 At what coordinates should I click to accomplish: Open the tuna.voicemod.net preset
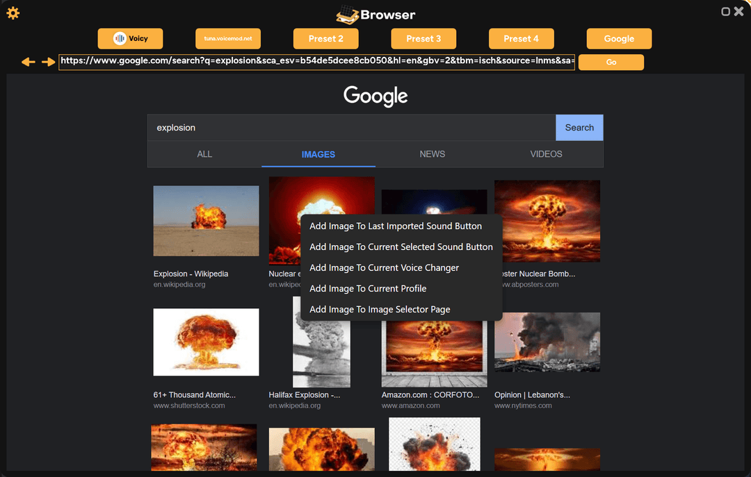pyautogui.click(x=228, y=39)
